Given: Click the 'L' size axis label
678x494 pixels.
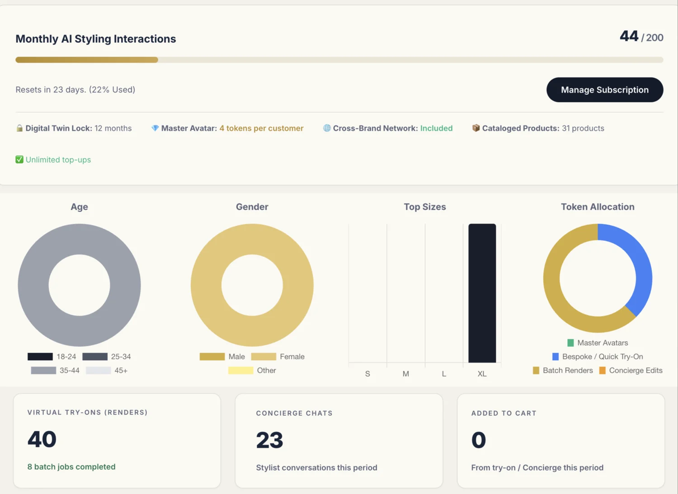Looking at the screenshot, I should point(444,374).
